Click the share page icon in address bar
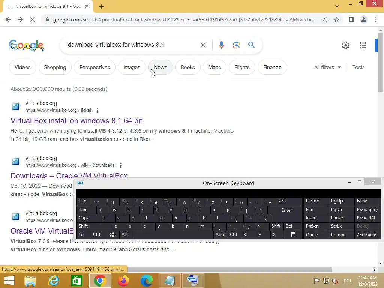The image size is (384, 288). tap(325, 19)
